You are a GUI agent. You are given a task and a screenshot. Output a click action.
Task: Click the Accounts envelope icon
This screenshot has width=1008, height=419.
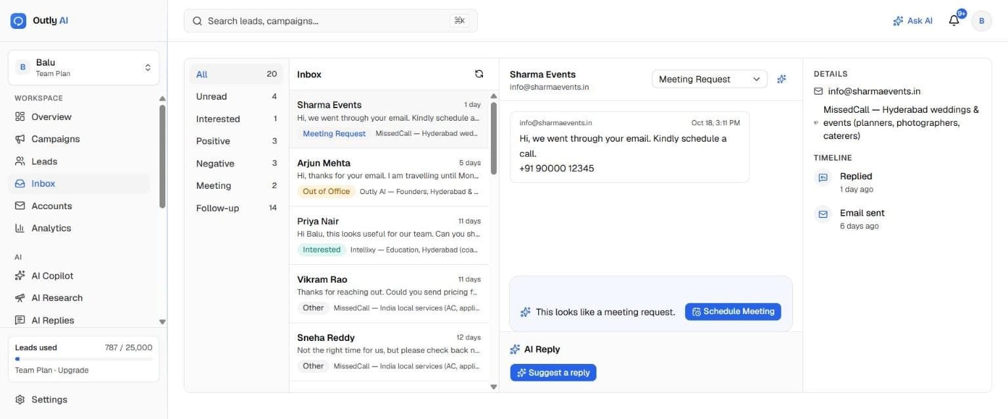(20, 206)
